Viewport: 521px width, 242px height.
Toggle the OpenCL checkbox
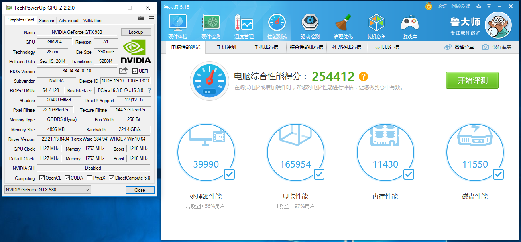point(42,178)
